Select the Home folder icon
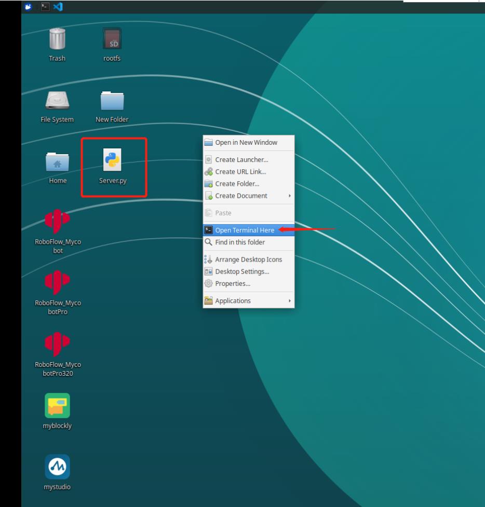Viewport: 485px width, 507px height. [57, 162]
